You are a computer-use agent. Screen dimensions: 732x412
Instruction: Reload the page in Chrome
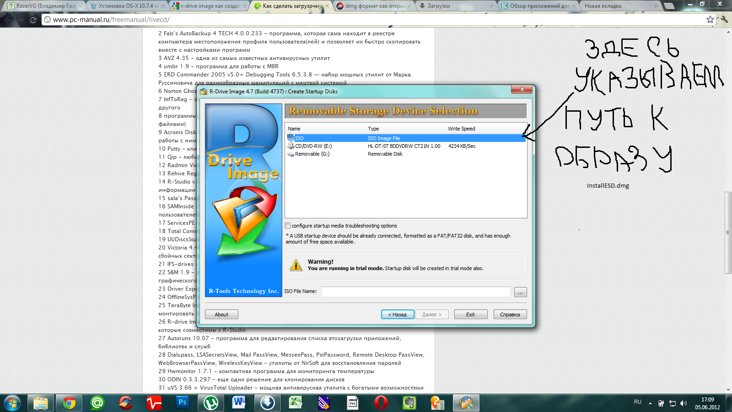(x=33, y=20)
